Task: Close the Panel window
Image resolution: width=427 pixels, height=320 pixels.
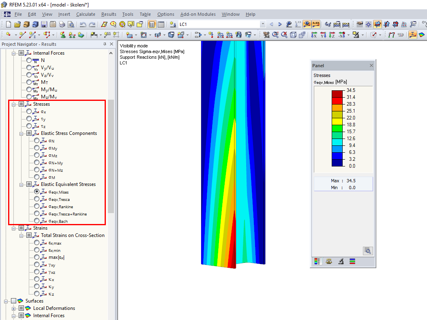Action: click(371, 65)
